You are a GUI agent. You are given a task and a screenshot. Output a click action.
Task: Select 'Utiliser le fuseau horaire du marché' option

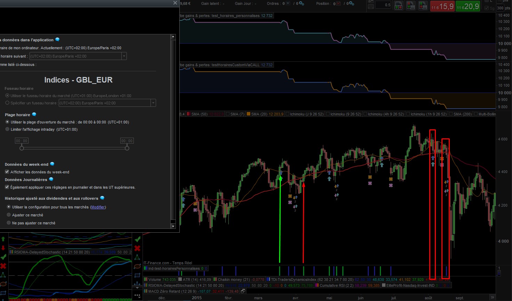point(7,95)
